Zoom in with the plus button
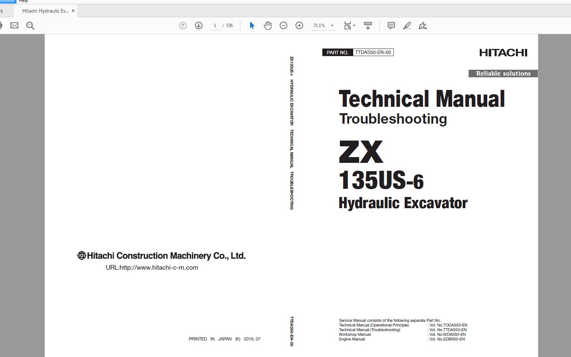This screenshot has height=357, width=571. click(299, 26)
